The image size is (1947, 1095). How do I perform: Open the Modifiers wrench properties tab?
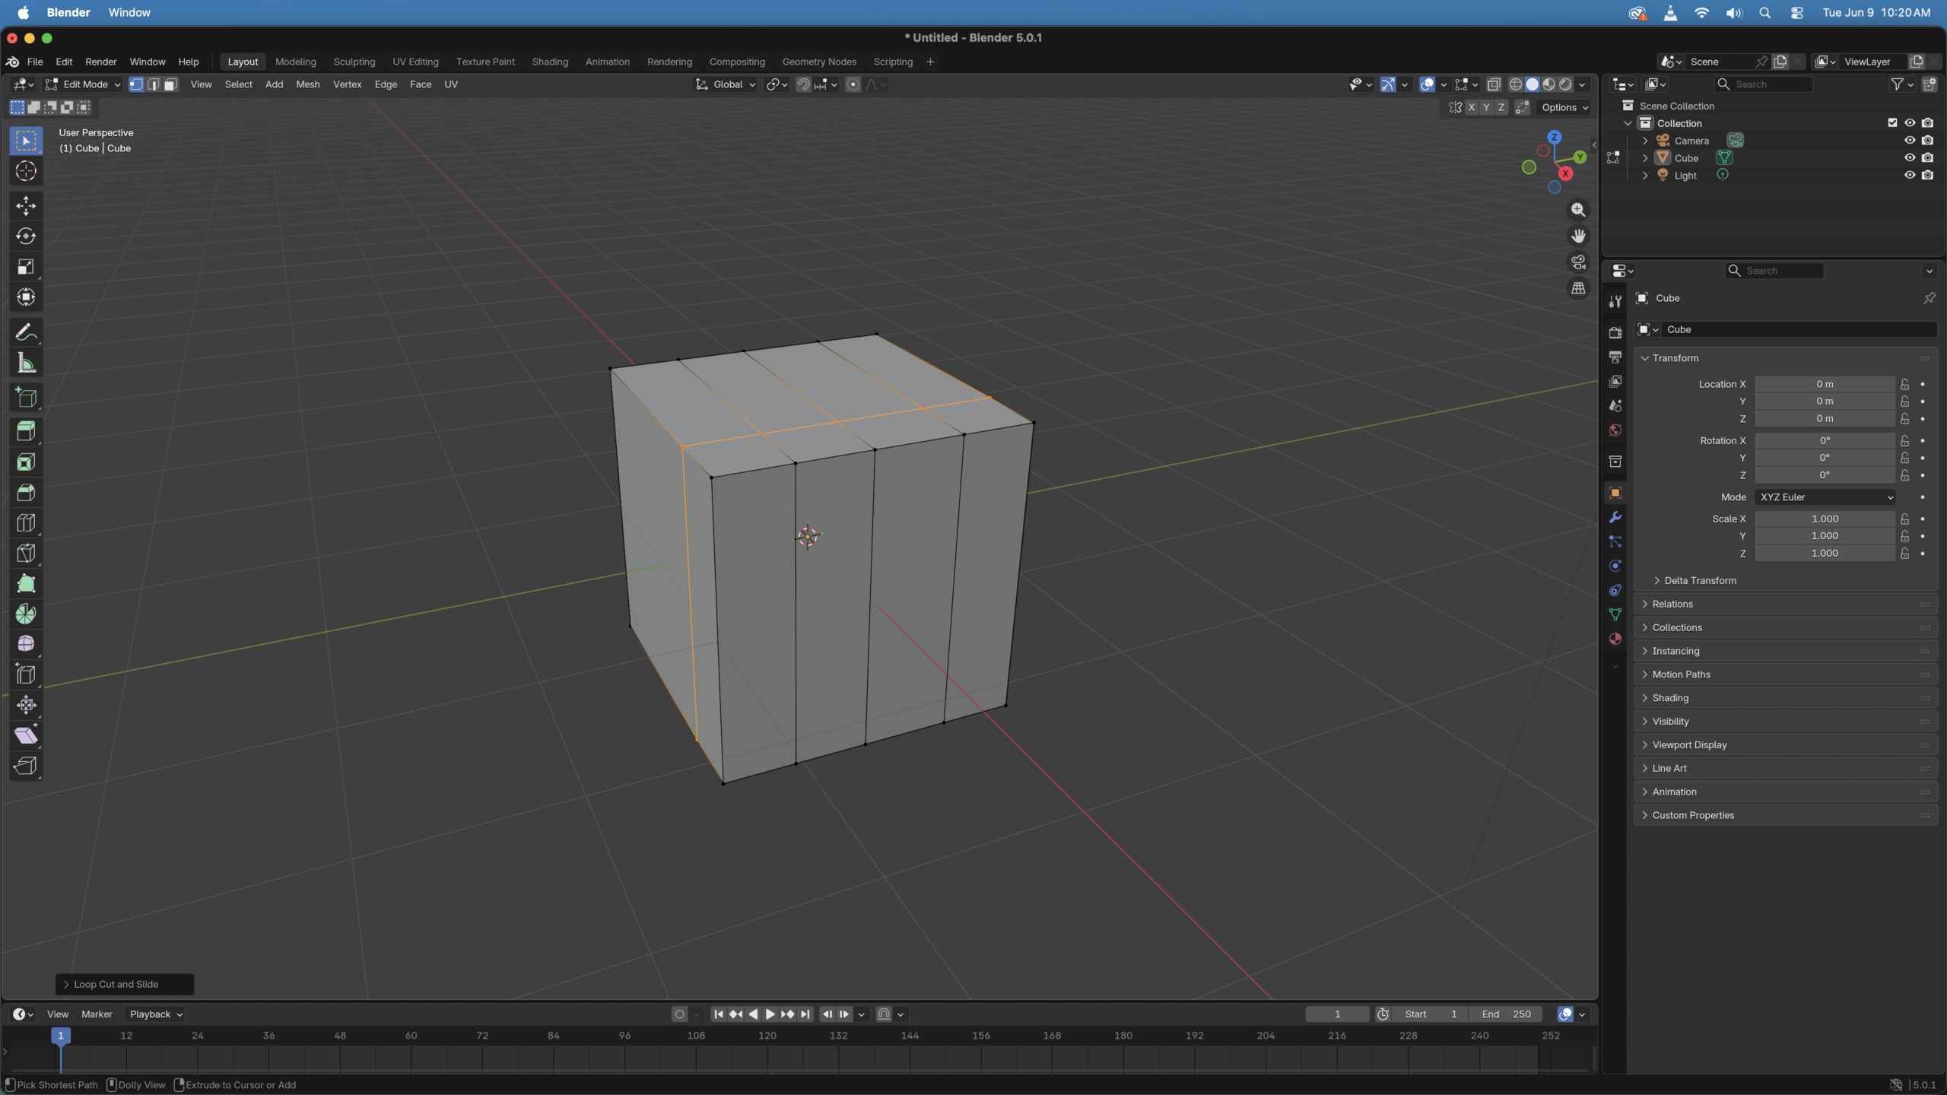click(1615, 517)
